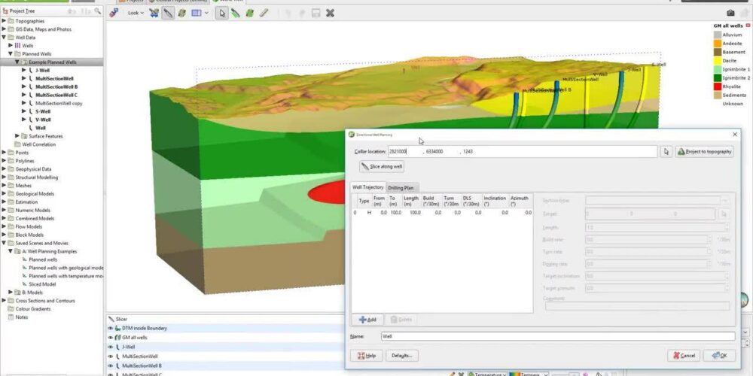Collapse the Well Data folder
This screenshot has width=753, height=376.
click(5, 38)
